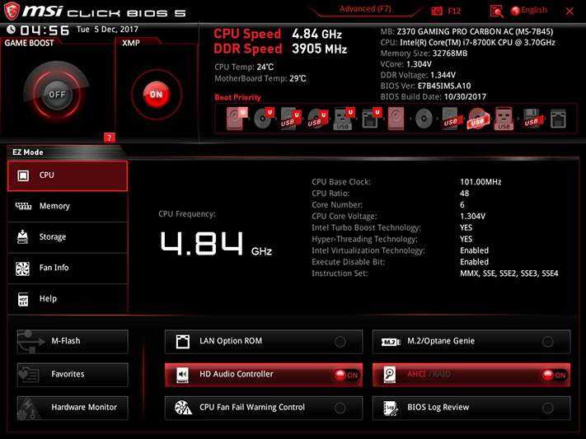Turn off the XMP ON button
Viewport: 586px width, 439px height.
pos(157,95)
